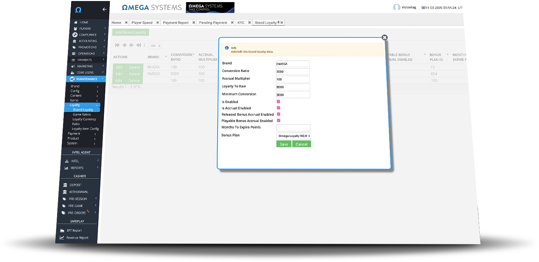Collapse the Loyalty submenu
The image size is (539, 262).
pos(97,105)
